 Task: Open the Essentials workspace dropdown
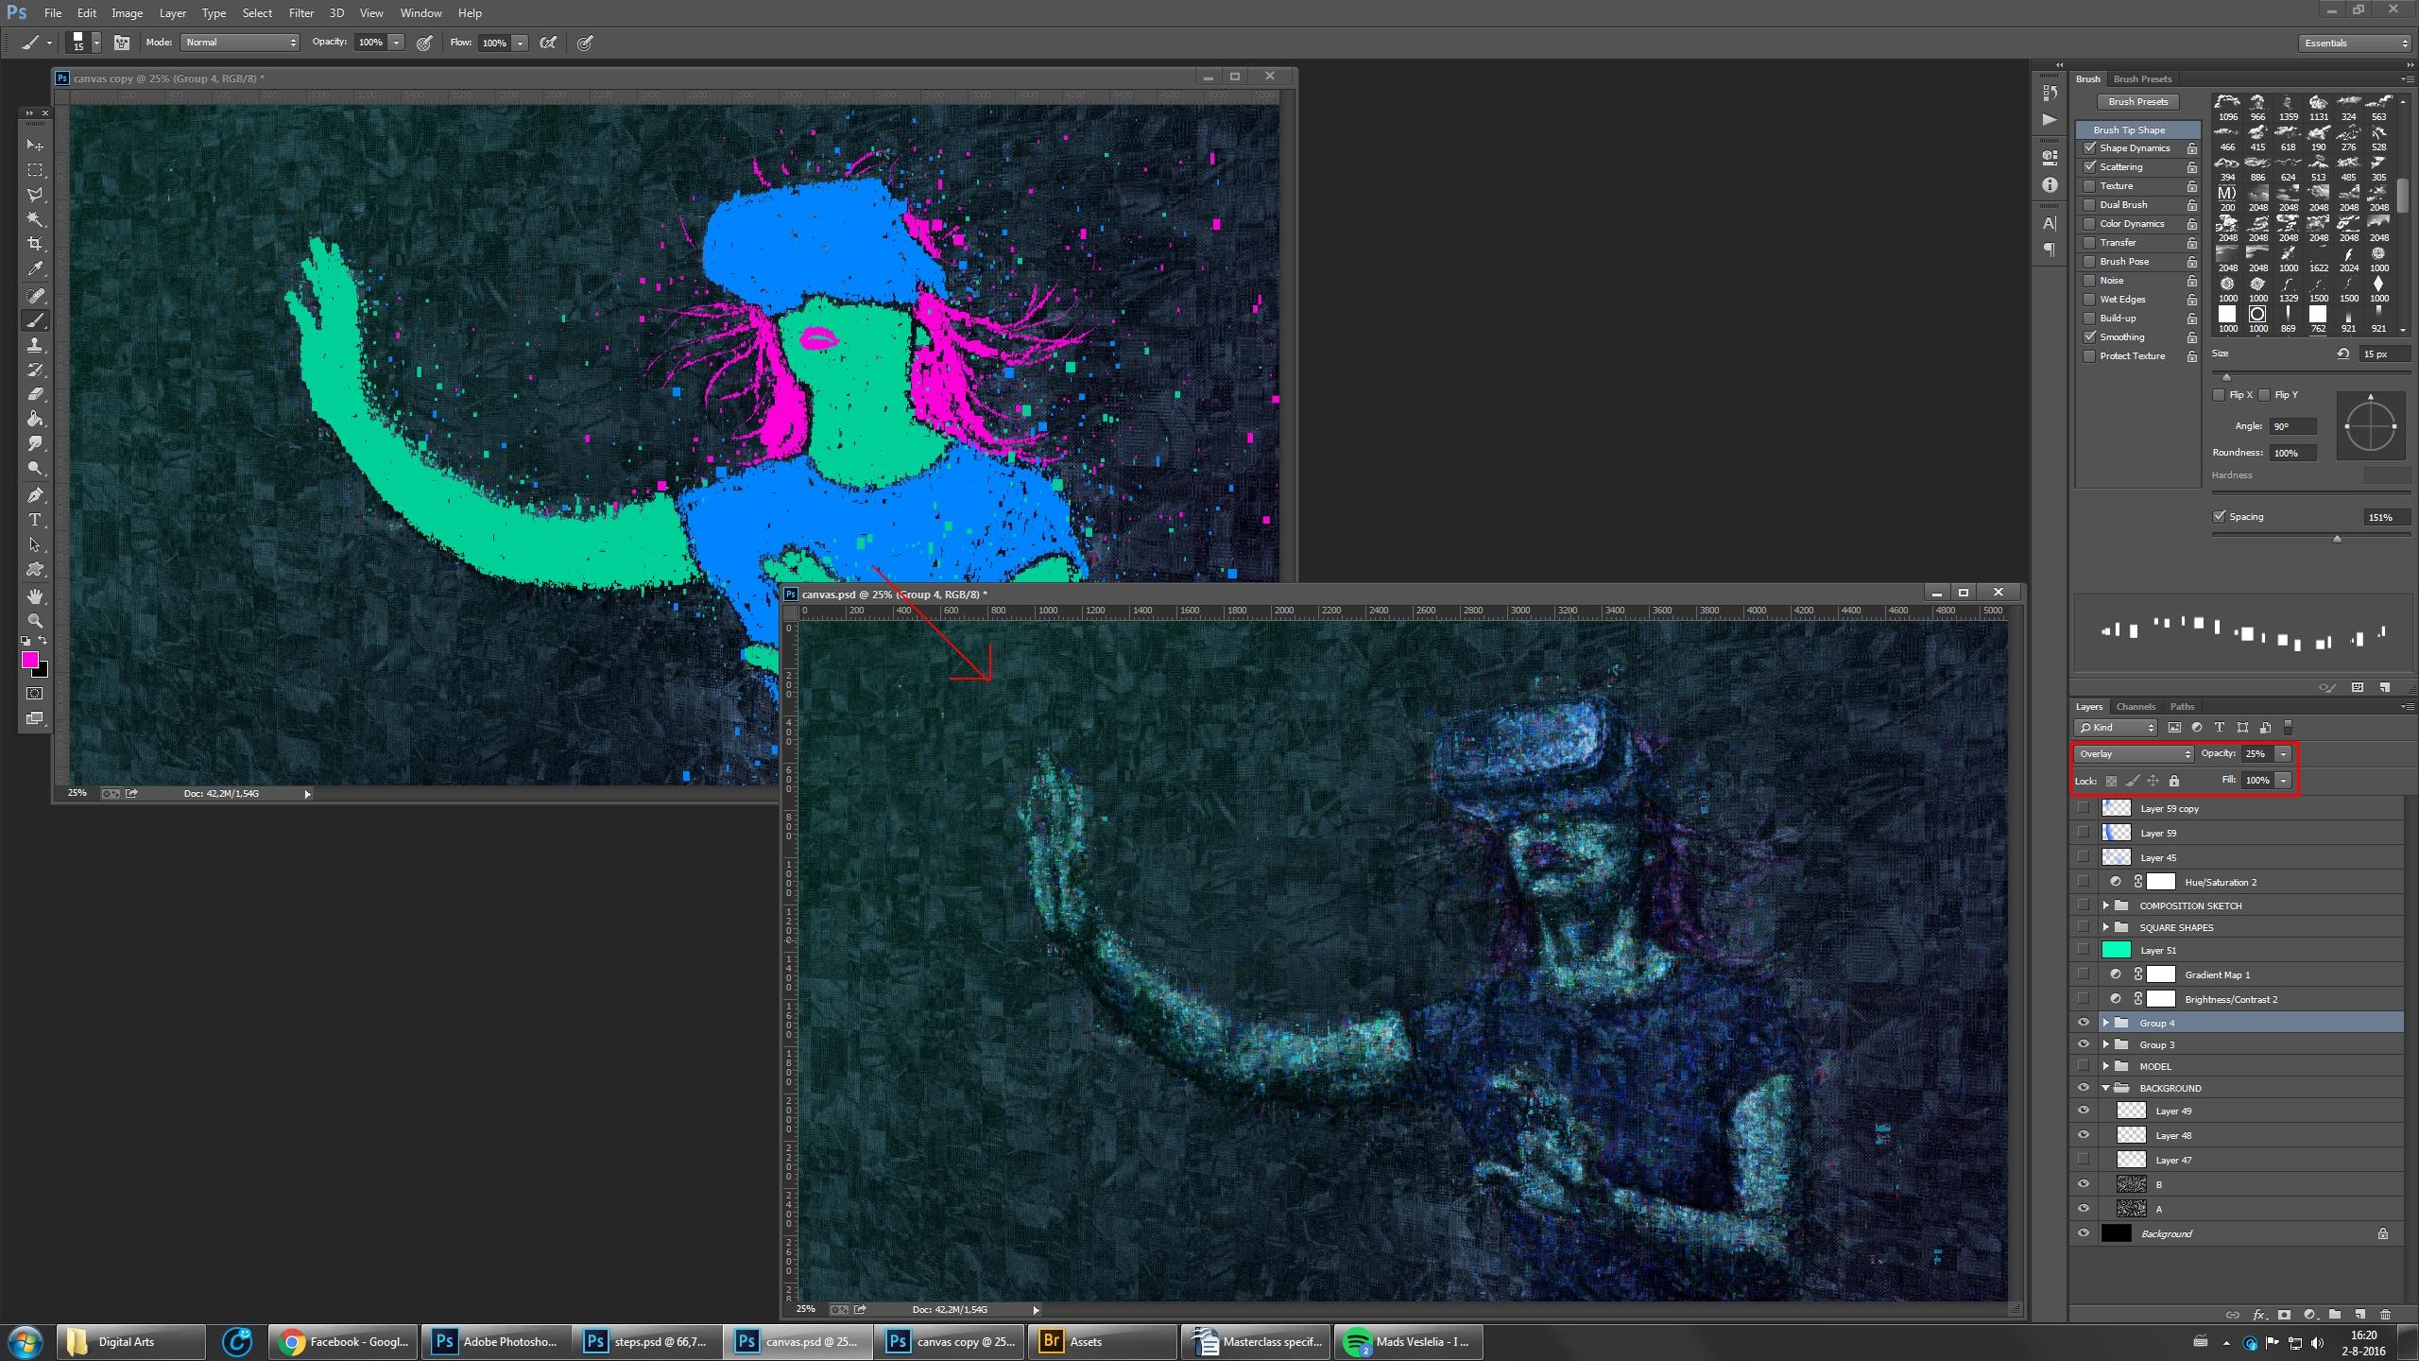point(2356,43)
